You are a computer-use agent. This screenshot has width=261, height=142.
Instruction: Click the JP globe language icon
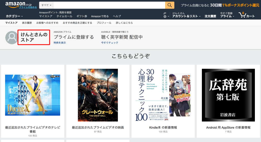(x=165, y=16)
